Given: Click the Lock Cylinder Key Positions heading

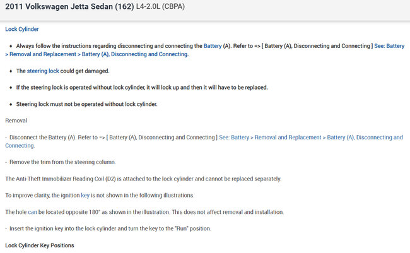Looking at the screenshot, I should click(39, 244).
